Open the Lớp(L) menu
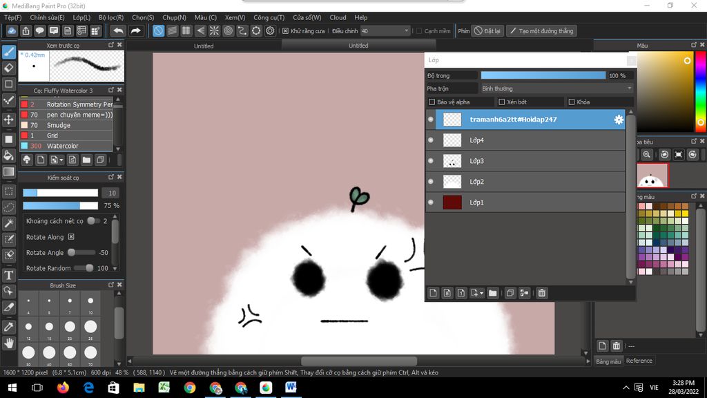Viewport: 707px width, 398px height. pyautogui.click(x=81, y=17)
